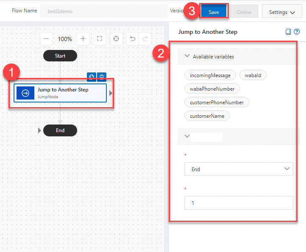
Task: Undo the last canvas action
Action: 133,39
